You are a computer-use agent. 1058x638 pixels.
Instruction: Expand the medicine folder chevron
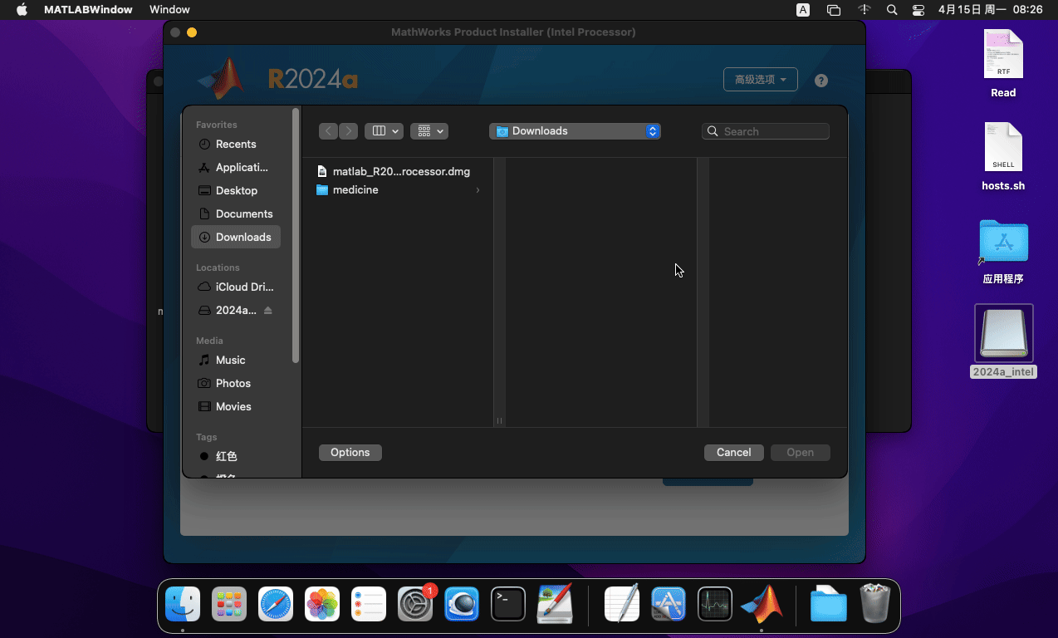pyautogui.click(x=478, y=190)
